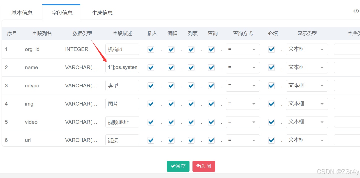Open 显示类型 dropdown for mtype row
The height and width of the screenshot is (178, 360).
[307, 86]
